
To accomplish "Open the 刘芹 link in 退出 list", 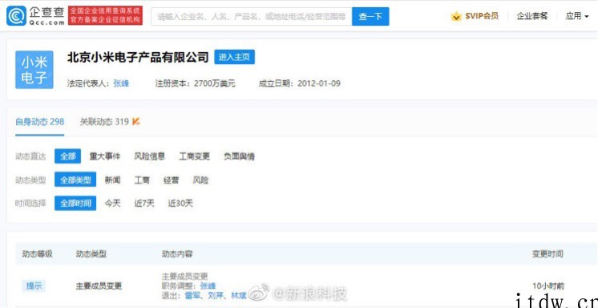I will (x=216, y=295).
